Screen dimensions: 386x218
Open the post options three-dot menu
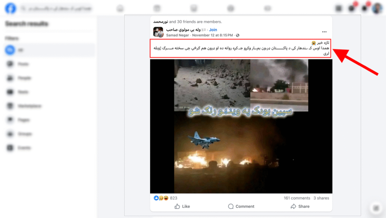(324, 32)
